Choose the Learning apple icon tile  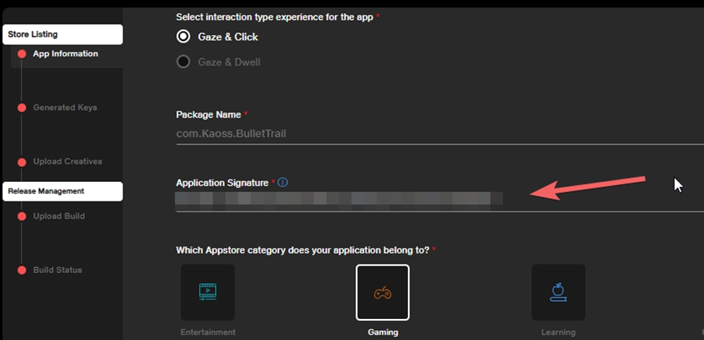558,292
